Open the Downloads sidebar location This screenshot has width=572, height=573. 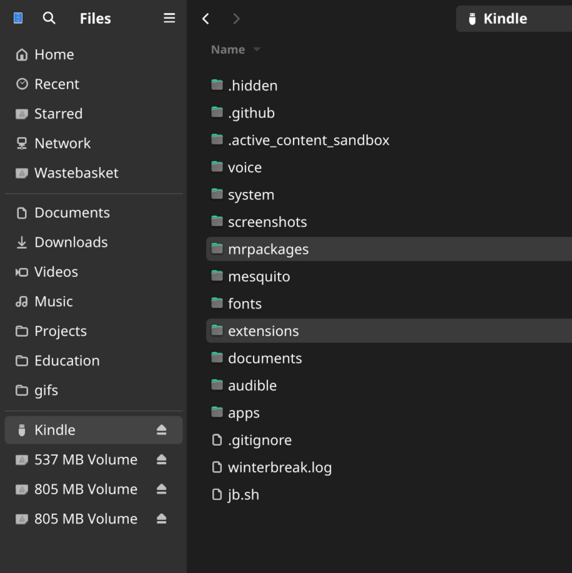click(71, 243)
